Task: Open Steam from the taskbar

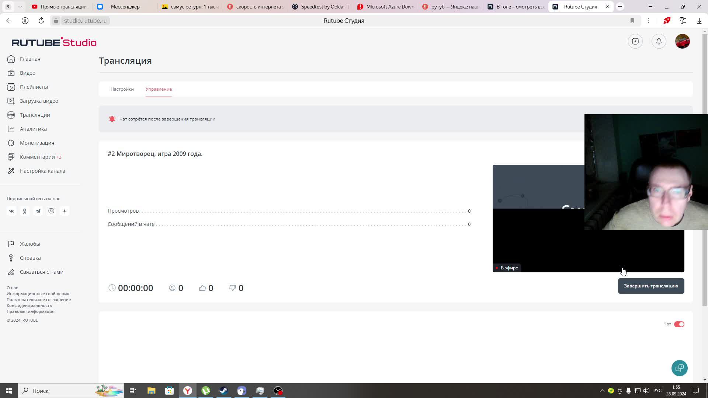Action: pos(223,391)
